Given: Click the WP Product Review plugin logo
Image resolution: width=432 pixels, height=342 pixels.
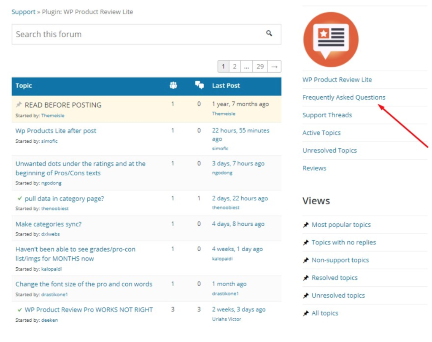Looking at the screenshot, I should coord(331,39).
